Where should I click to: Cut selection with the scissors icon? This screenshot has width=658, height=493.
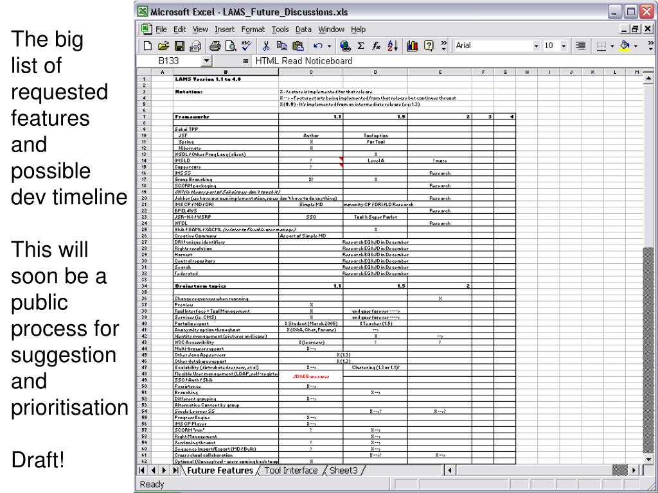point(265,46)
